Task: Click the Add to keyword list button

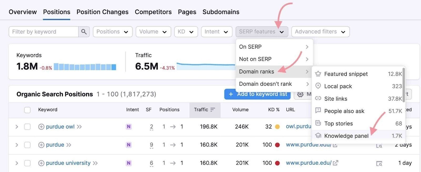Action: click(257, 94)
